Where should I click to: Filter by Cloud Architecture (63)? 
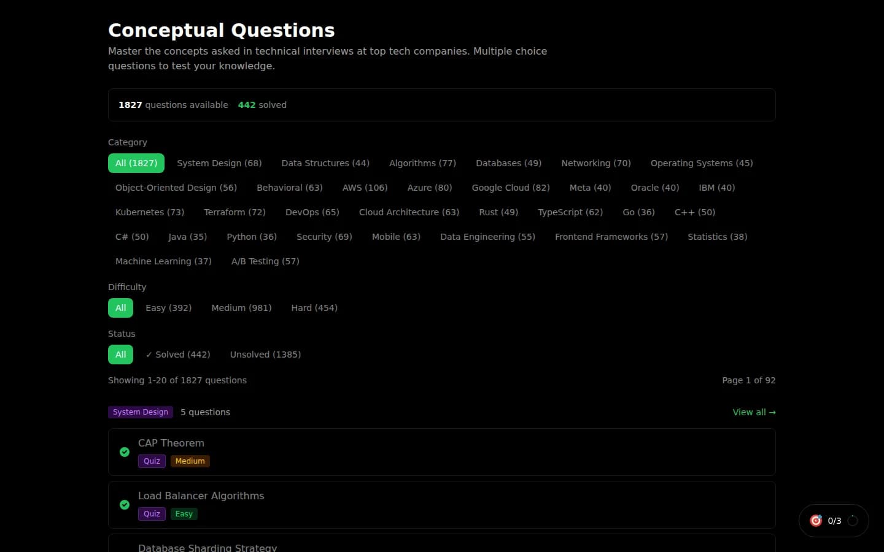point(409,212)
